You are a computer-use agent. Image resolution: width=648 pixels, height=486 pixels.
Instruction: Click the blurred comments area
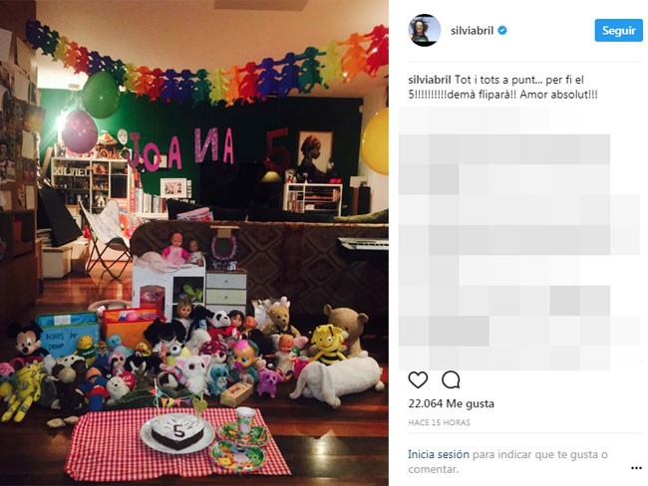pos(520,239)
